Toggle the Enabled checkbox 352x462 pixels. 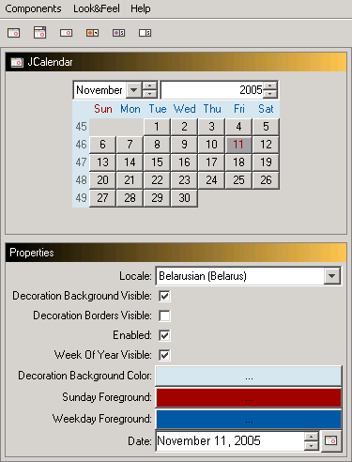pos(164,335)
